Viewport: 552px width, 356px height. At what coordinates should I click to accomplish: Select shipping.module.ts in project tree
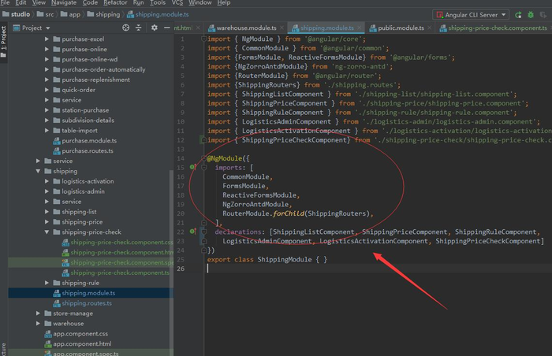pos(88,293)
